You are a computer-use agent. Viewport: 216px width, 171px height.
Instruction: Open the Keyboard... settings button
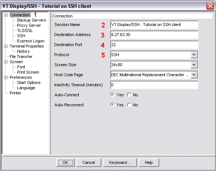120,162
